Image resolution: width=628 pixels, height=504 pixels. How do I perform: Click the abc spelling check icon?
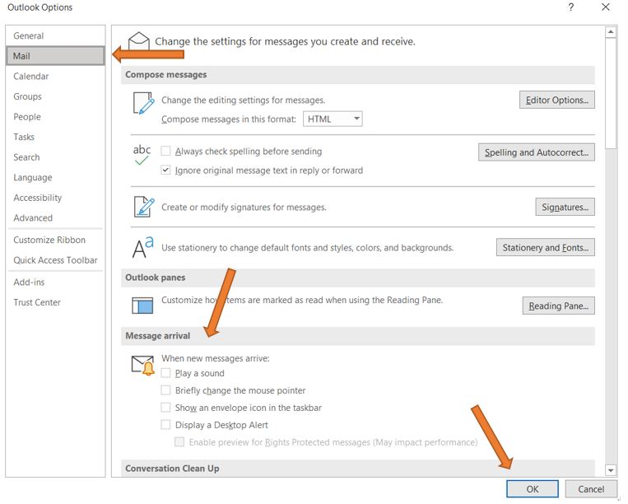click(x=142, y=155)
